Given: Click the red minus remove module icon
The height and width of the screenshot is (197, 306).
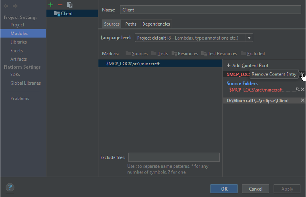Looking at the screenshot, I should click(x=60, y=5).
